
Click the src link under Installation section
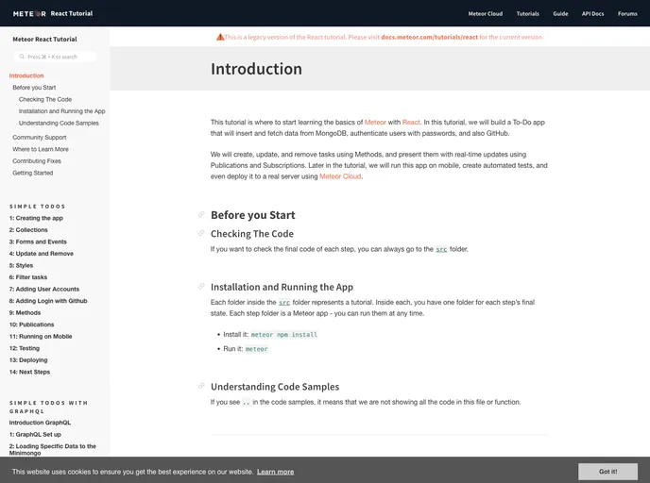284,303
